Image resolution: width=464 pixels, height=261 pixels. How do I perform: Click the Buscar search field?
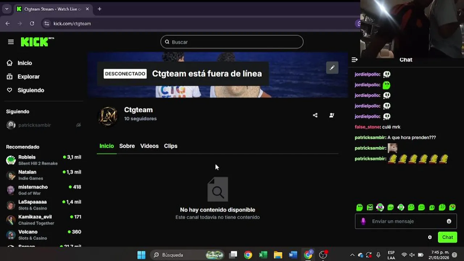(x=232, y=42)
